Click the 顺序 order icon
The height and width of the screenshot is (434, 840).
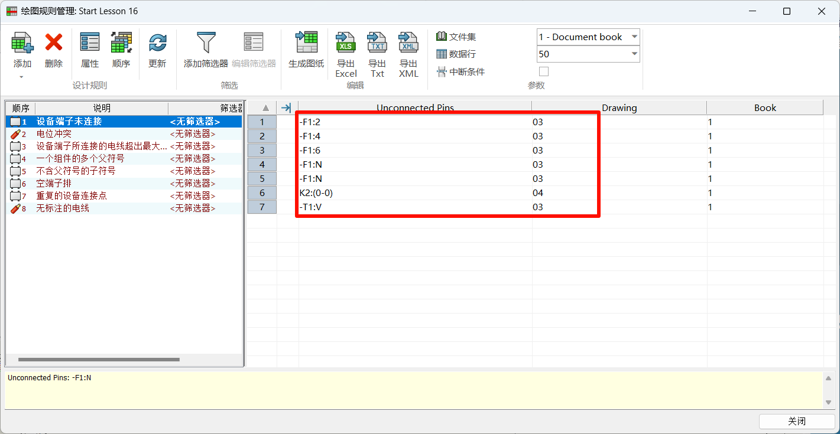point(121,43)
